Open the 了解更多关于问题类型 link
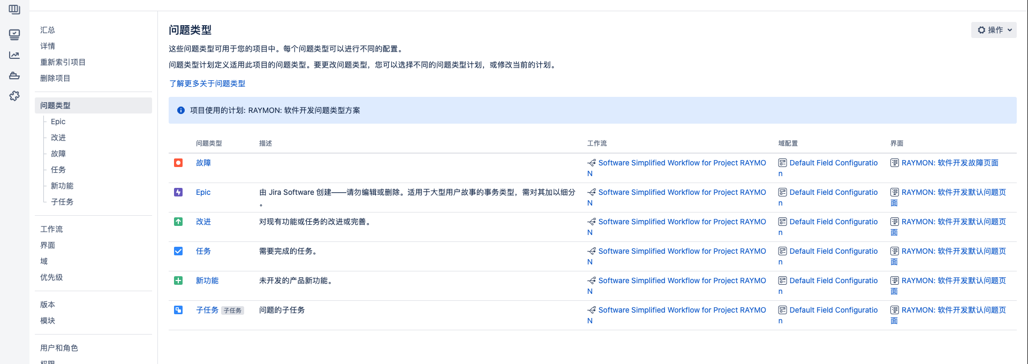The height and width of the screenshot is (364, 1028). pyautogui.click(x=207, y=84)
